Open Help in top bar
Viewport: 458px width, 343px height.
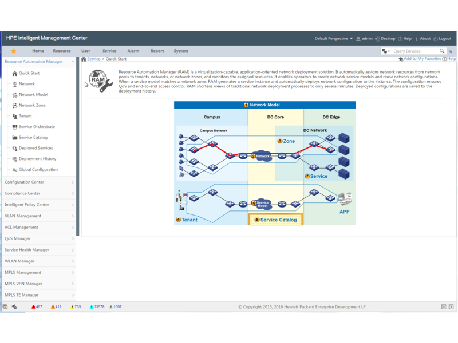point(405,38)
